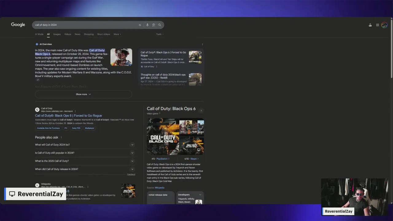Switch to Videos tab
This screenshot has height=221, width=393.
click(68, 34)
